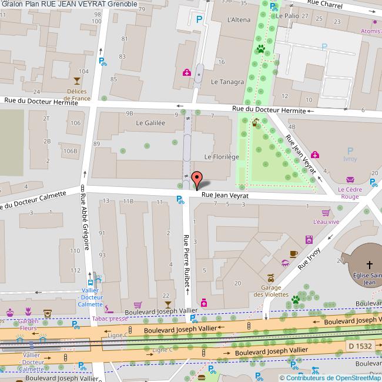Click the pharmacy icon above Boulevard Joseph Vallier
Viewport: 382px width, 382px height.
(204, 303)
